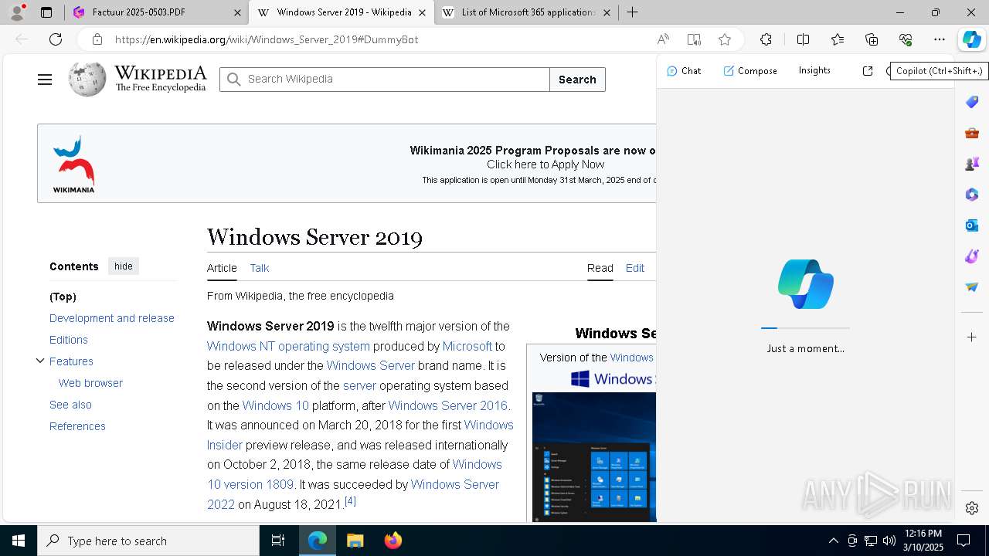The width and height of the screenshot is (989, 556).
Task: Activate the Read aloud icon
Action: pos(663,39)
